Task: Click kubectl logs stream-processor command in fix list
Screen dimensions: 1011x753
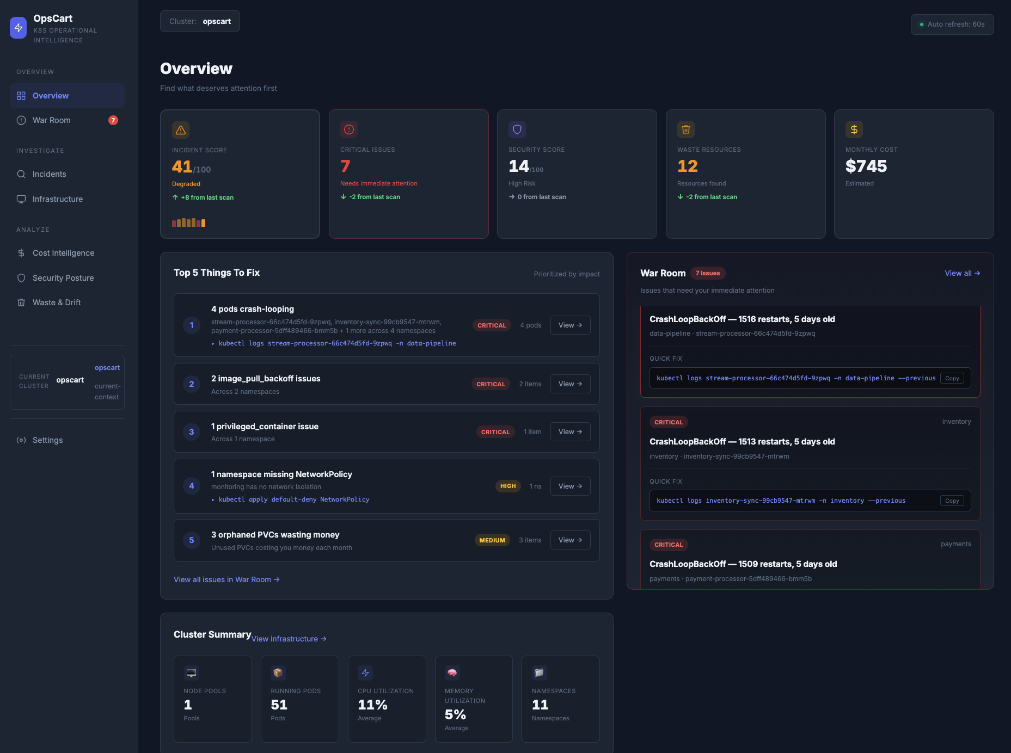Action: coord(334,344)
